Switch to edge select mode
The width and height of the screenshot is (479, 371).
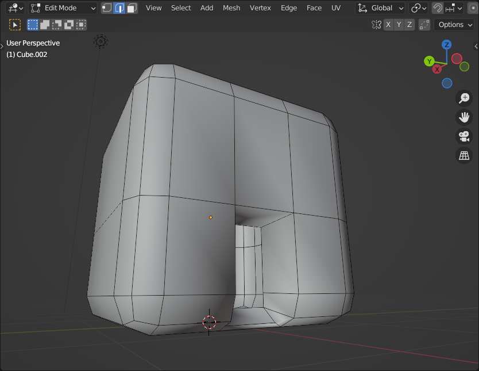pyautogui.click(x=119, y=8)
